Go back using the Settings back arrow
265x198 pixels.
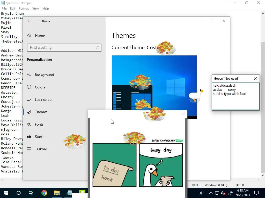(29, 21)
